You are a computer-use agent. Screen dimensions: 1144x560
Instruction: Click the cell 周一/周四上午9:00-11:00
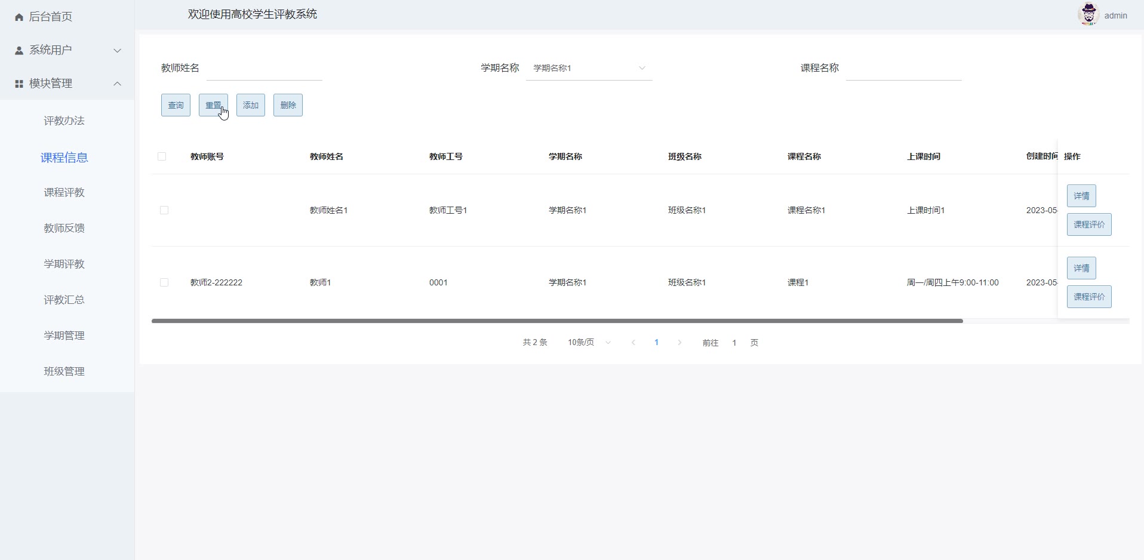click(x=952, y=282)
